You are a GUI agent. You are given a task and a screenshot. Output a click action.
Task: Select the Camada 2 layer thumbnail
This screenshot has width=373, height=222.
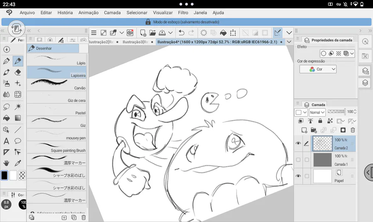(x=322, y=143)
